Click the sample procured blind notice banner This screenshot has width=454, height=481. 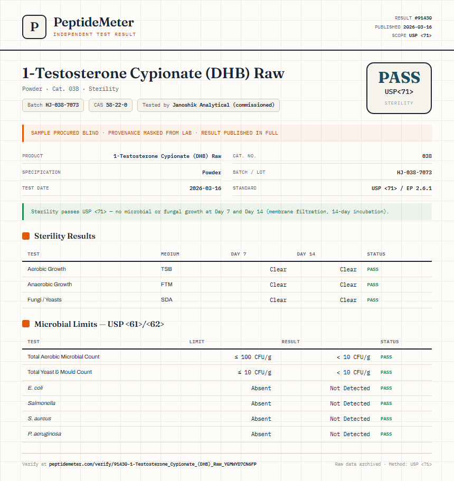[x=227, y=133]
